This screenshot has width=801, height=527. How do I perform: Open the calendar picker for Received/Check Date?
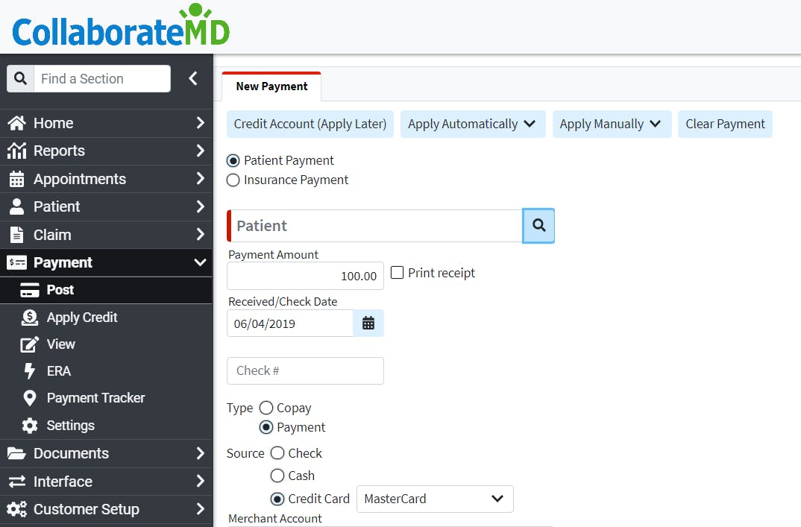tap(368, 323)
